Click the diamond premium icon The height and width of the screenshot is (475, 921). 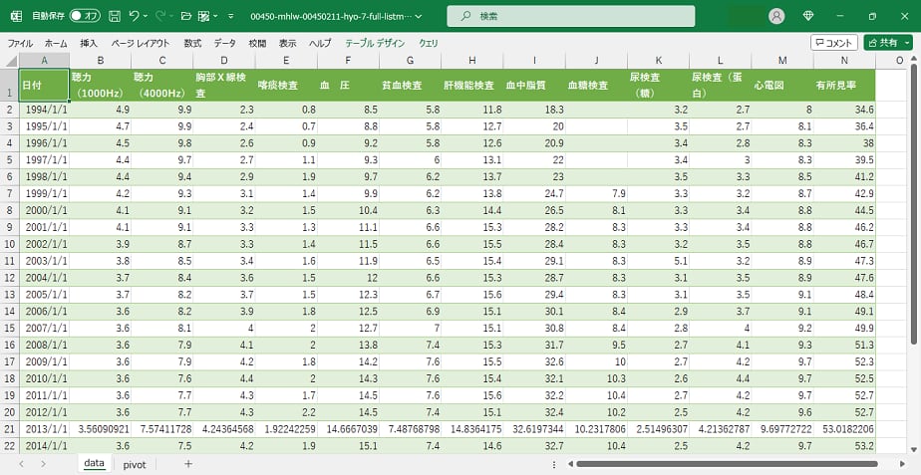click(x=808, y=16)
